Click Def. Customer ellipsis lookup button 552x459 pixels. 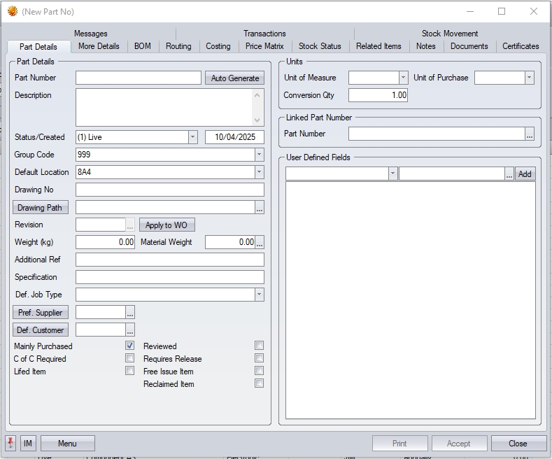coord(130,330)
